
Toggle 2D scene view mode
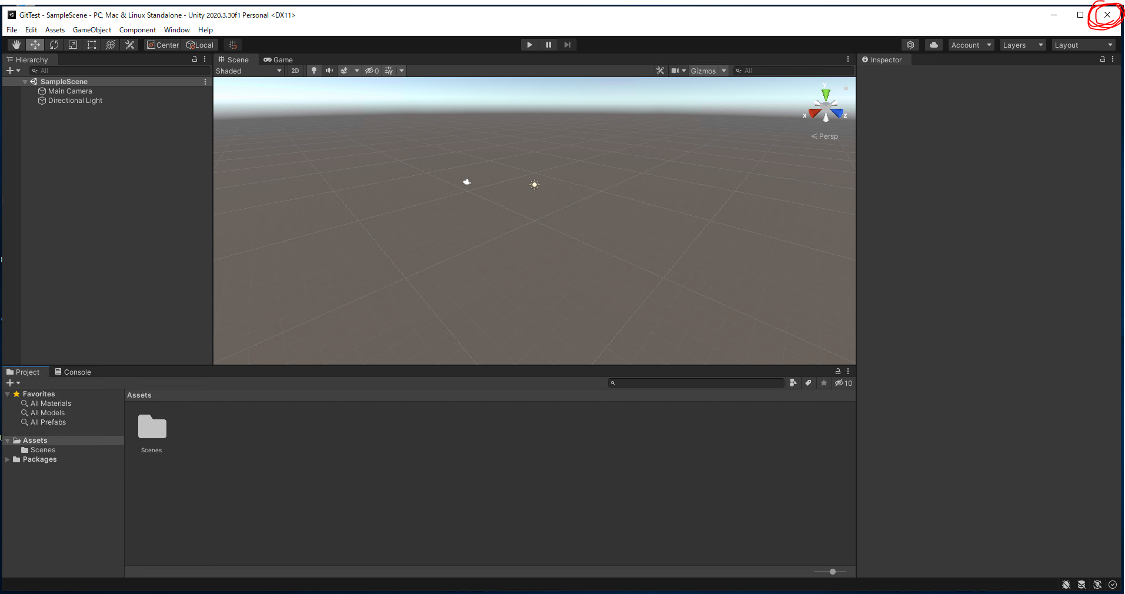(x=295, y=71)
